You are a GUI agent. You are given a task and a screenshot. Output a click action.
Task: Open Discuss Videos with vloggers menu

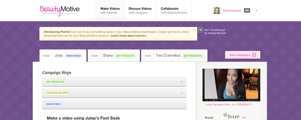click(x=140, y=10)
